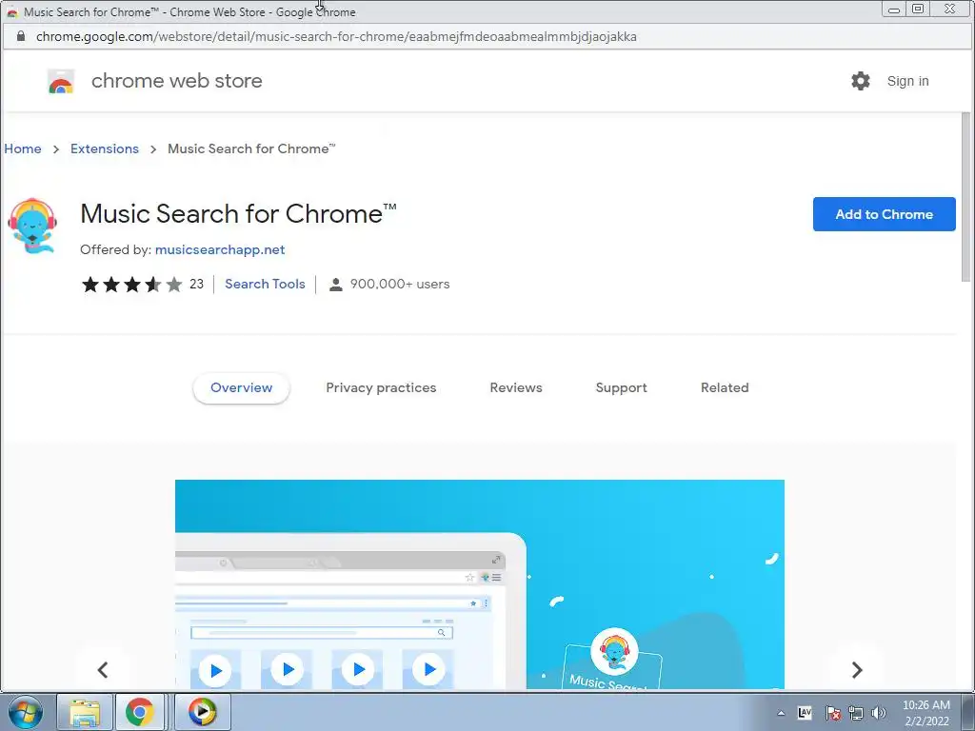Click the Music Search for Chrome breadcrumb text
The image size is (975, 731).
pyautogui.click(x=251, y=149)
